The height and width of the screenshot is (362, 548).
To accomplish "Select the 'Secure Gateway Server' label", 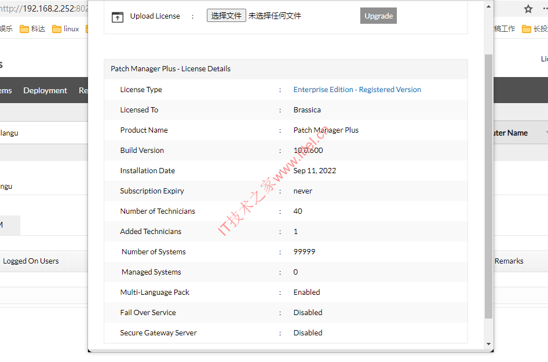I will click(x=158, y=332).
